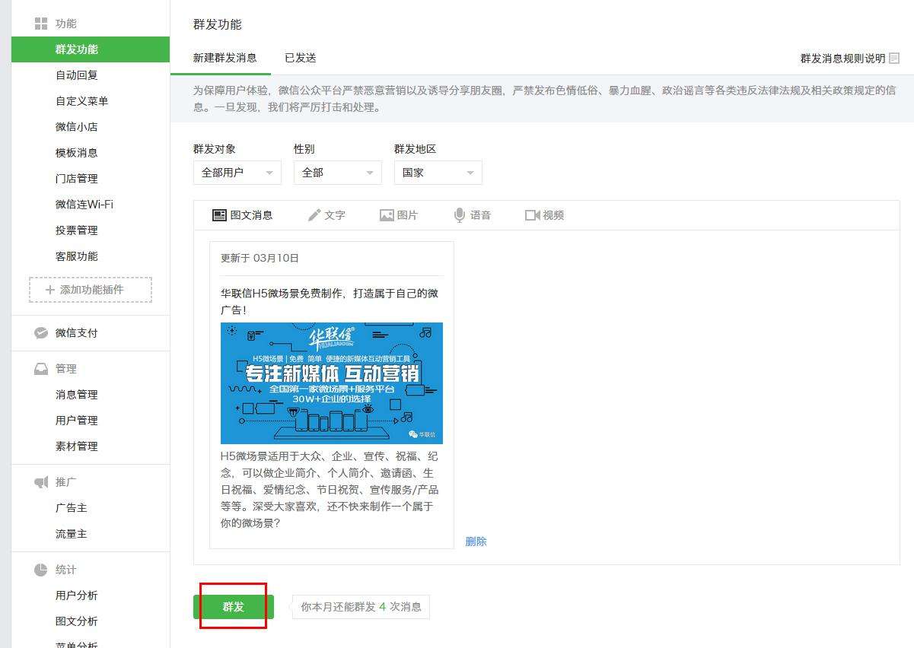Switch to the 已发送 tab
This screenshot has width=914, height=648.
tap(300, 58)
